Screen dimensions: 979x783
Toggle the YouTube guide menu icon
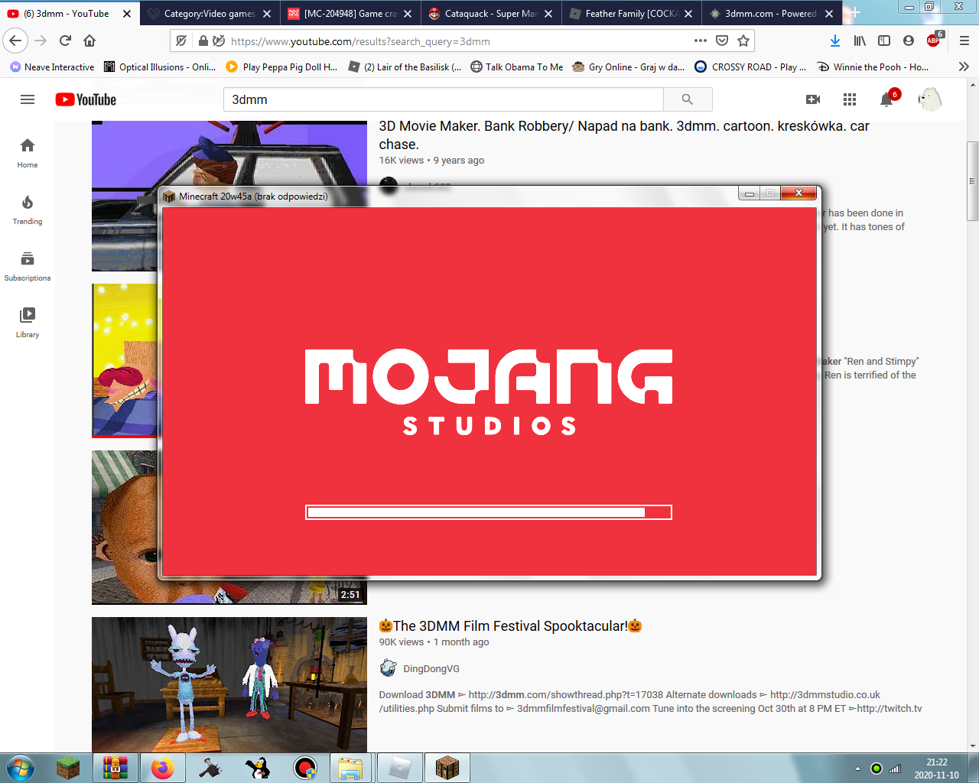coord(28,99)
